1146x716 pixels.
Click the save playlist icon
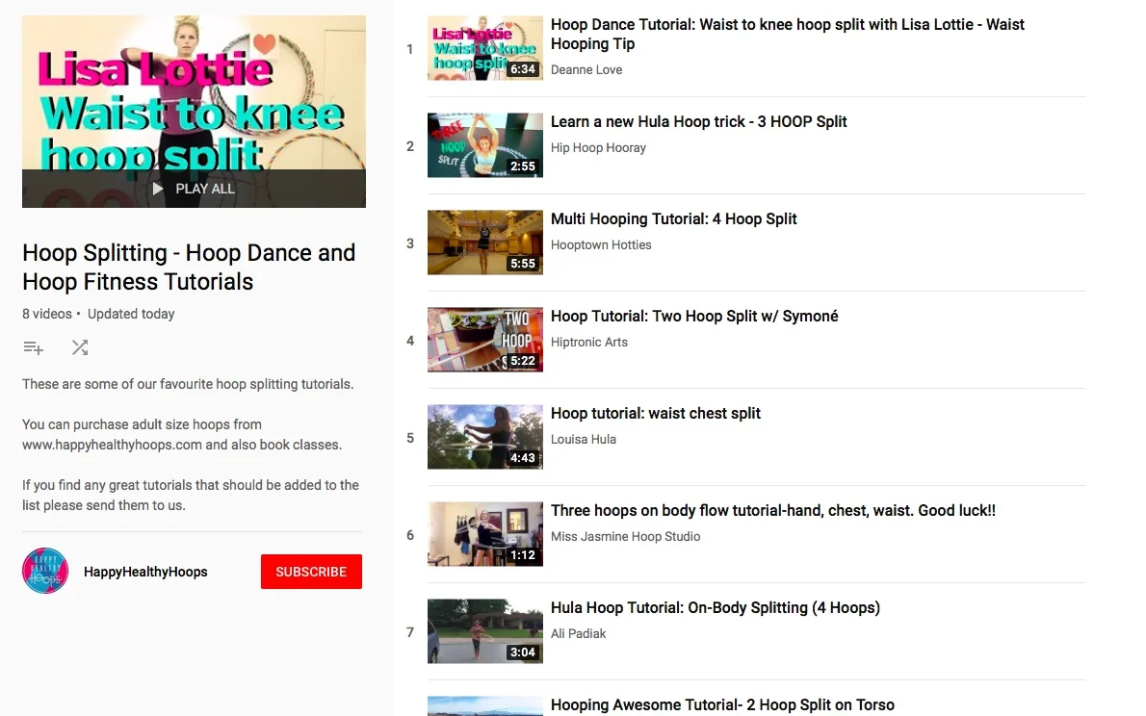34,347
